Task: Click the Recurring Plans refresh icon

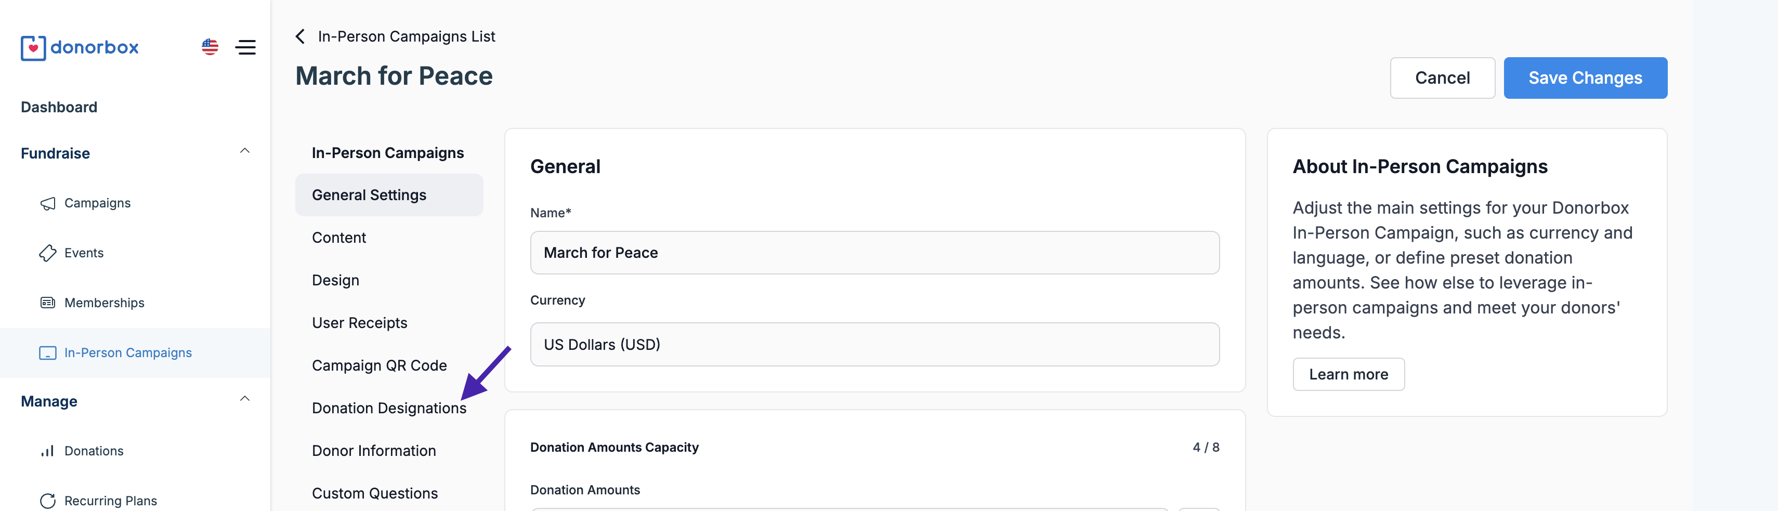Action: (48, 501)
